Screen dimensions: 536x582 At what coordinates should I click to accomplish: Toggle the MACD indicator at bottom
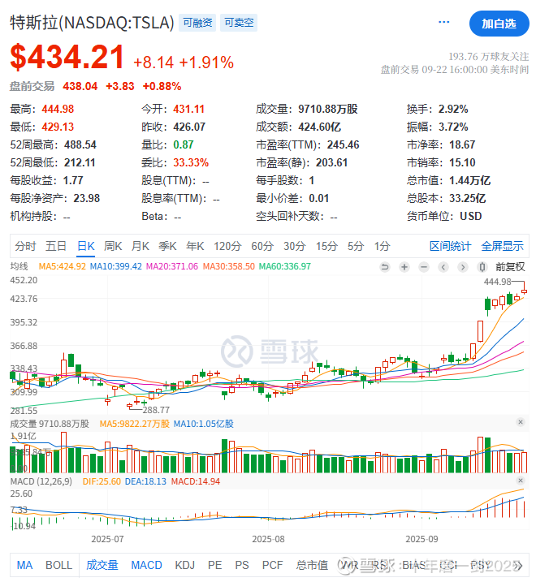click(146, 565)
